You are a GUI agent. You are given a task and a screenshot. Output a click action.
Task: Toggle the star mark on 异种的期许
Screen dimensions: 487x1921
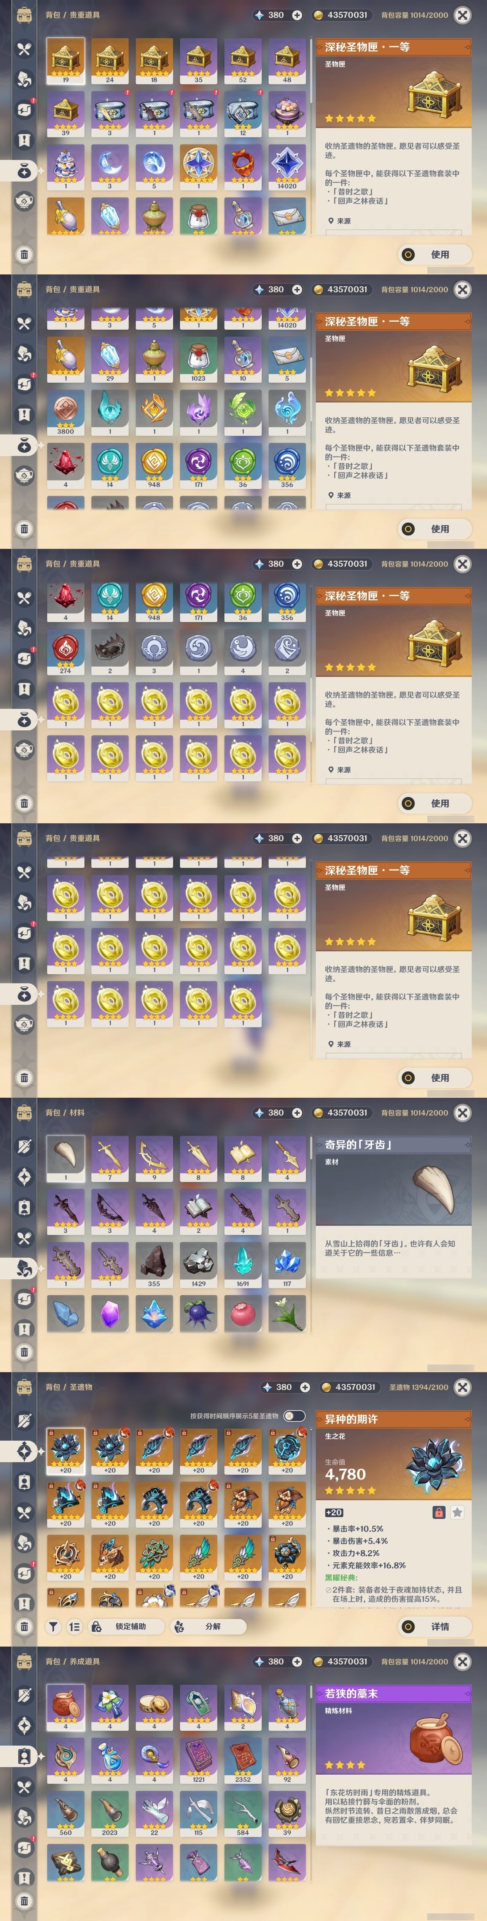coord(457,1512)
